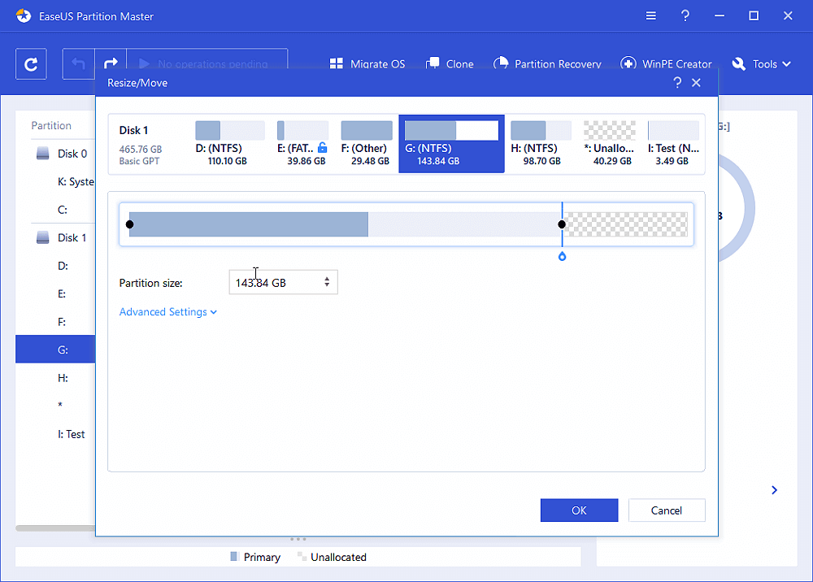This screenshot has width=813, height=582.
Task: Click the Refresh disks icon
Action: [x=31, y=63]
